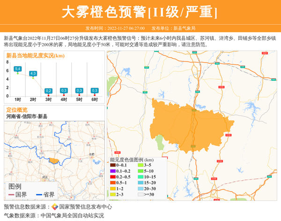
Task: Click the 新县当地能见度实况 chart heading
Action: click(x=35, y=55)
